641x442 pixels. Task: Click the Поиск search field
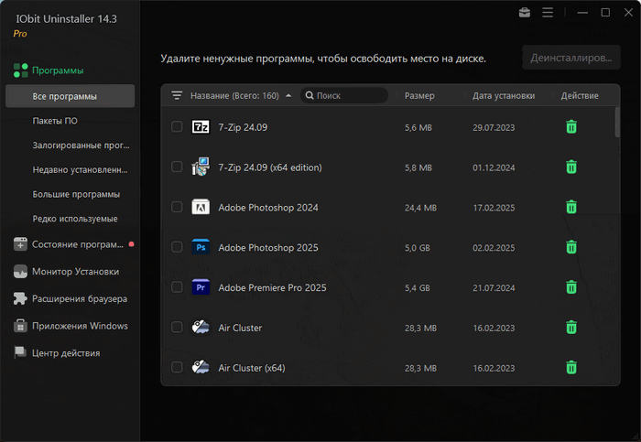click(348, 95)
